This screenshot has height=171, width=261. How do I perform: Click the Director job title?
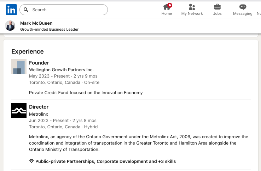click(39, 107)
